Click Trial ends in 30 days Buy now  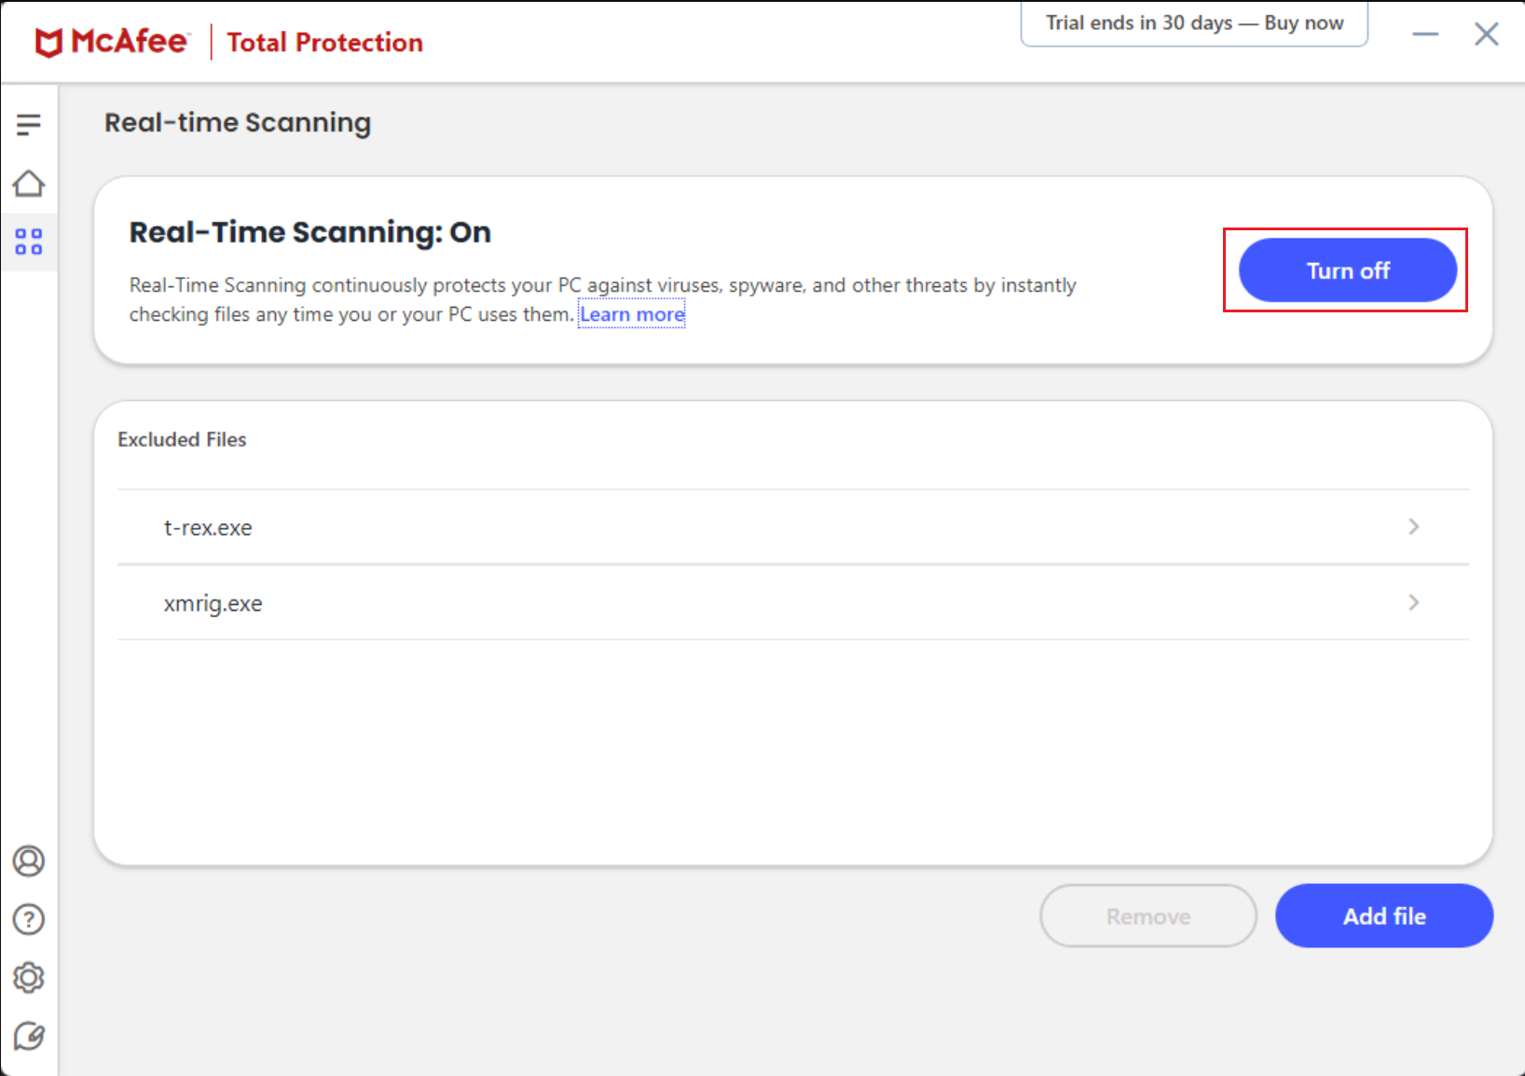[x=1194, y=23]
